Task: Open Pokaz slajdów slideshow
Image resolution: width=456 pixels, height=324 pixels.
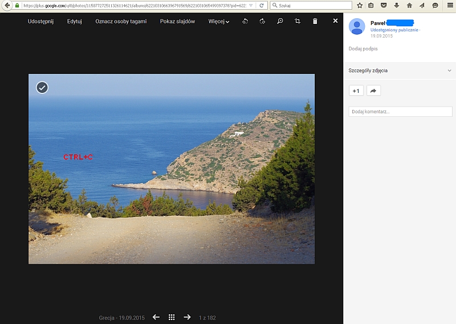Action: (x=177, y=22)
